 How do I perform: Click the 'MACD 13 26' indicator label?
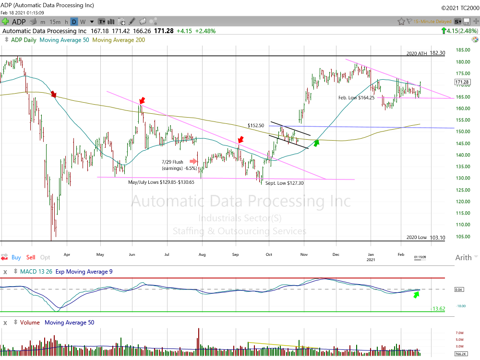(36, 272)
